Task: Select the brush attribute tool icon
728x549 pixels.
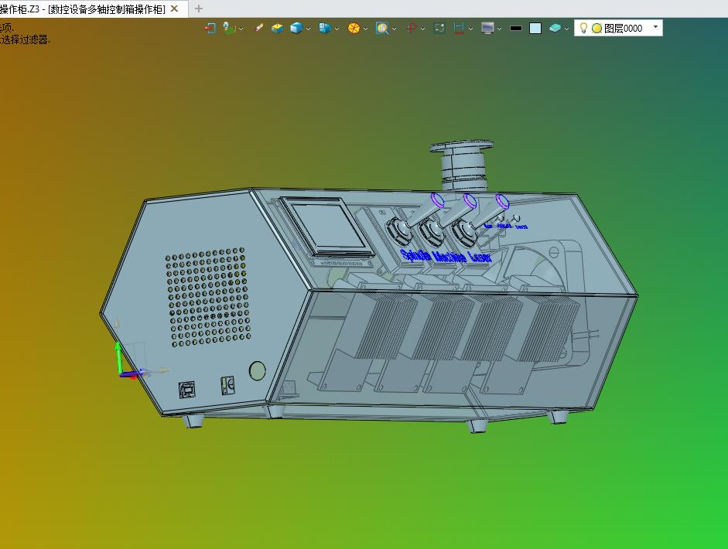Action: coord(258,29)
